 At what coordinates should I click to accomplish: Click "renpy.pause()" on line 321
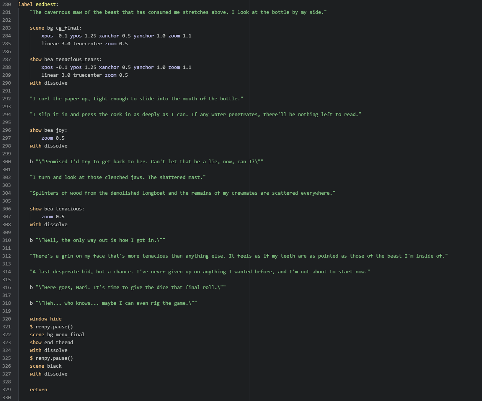pos(54,326)
